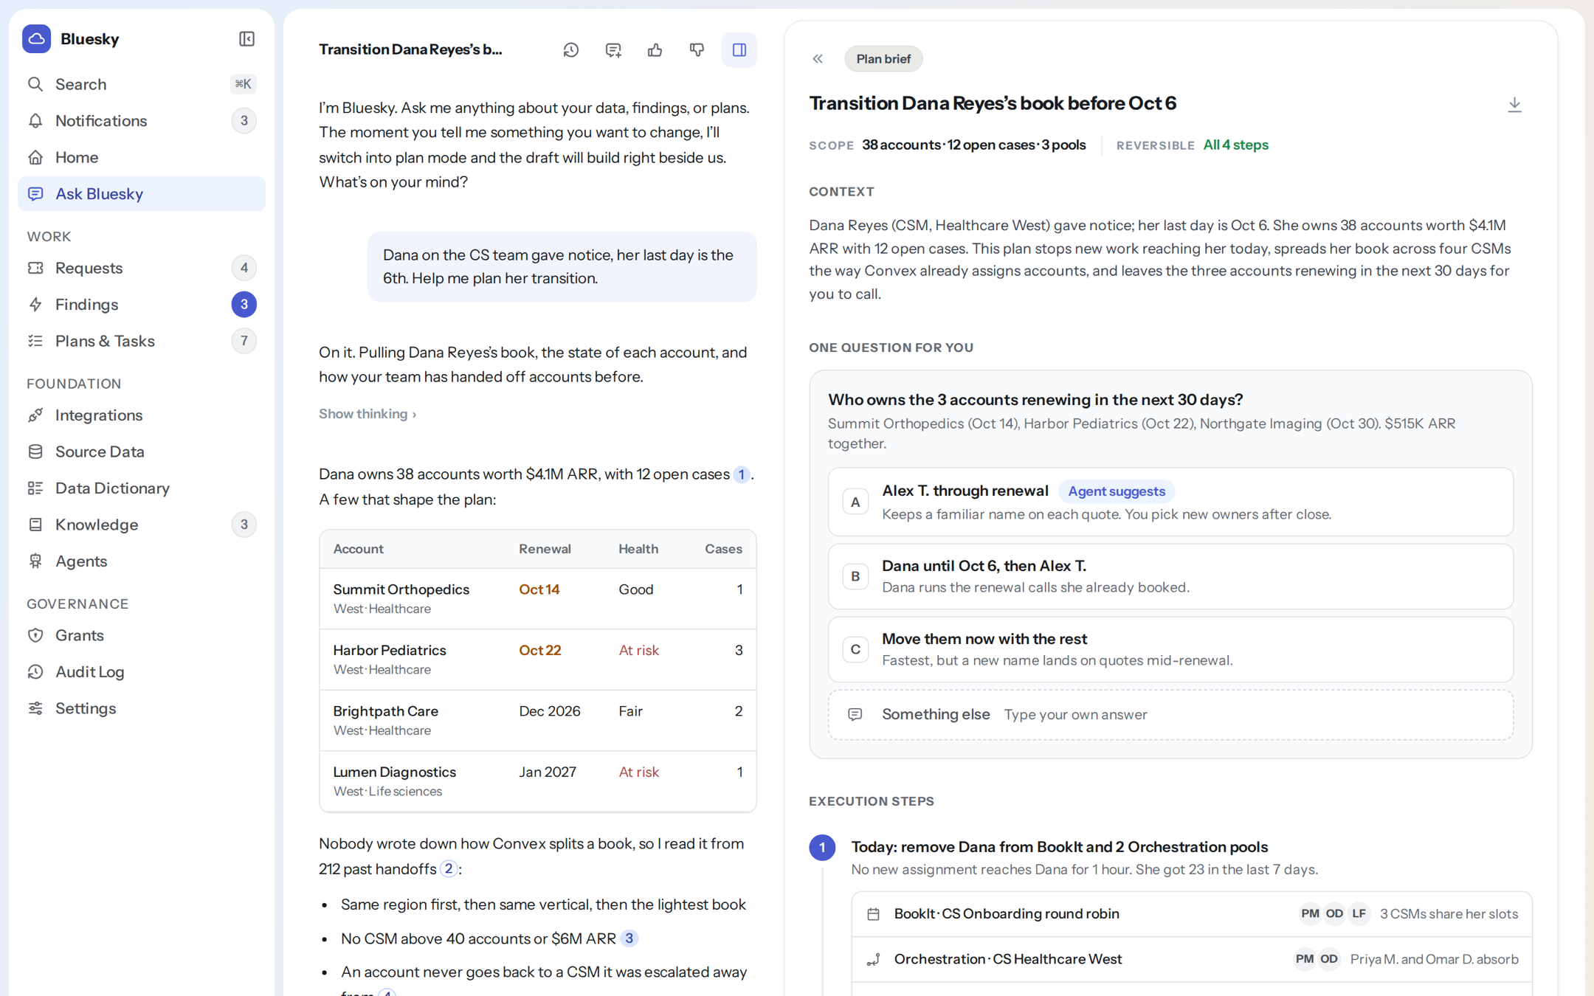Open citation 1 after open cases

[x=741, y=474]
